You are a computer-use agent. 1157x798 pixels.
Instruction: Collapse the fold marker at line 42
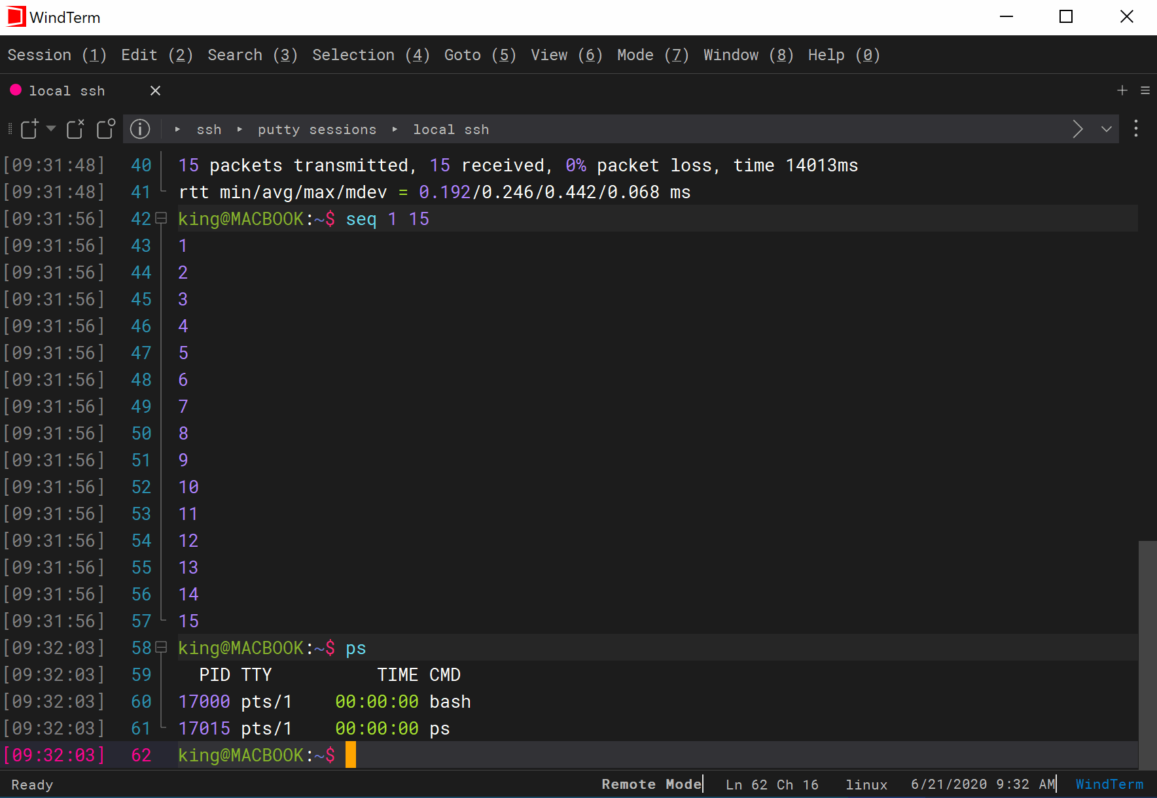pyautogui.click(x=160, y=218)
